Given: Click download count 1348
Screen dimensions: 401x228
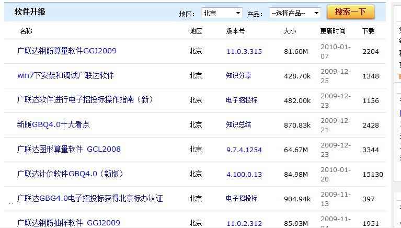Looking at the screenshot, I should pyautogui.click(x=371, y=76).
